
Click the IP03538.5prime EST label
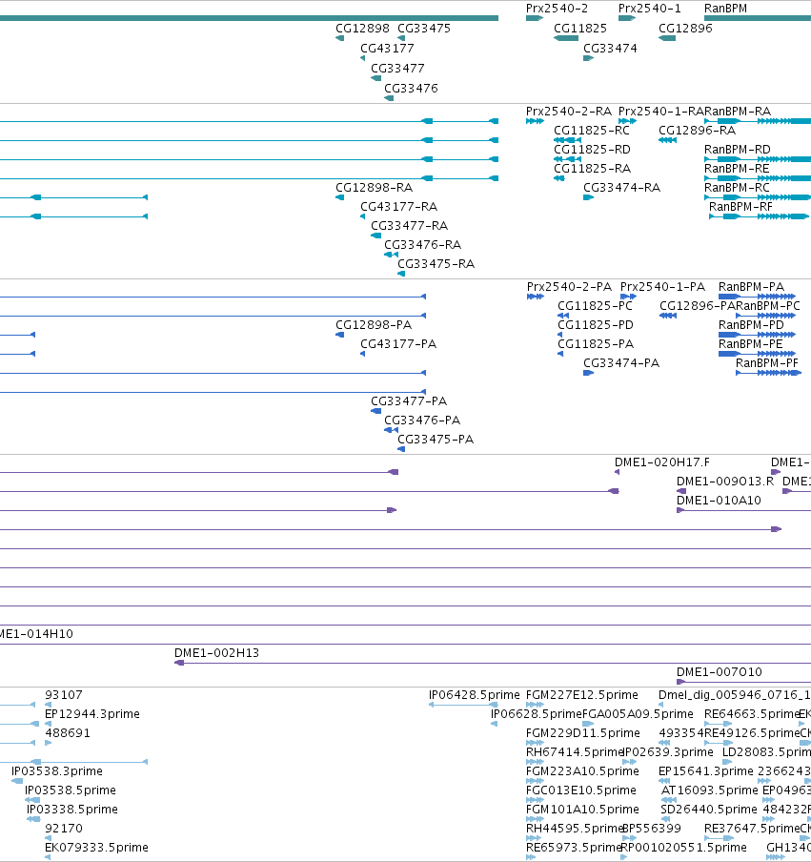(x=71, y=790)
